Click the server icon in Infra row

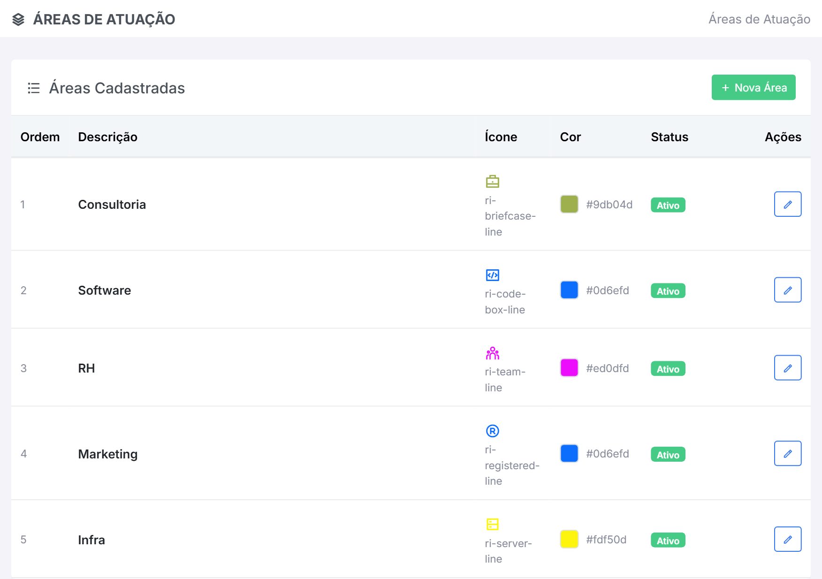coord(492,524)
